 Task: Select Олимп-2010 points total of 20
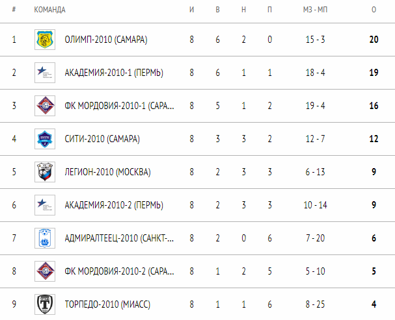click(374, 40)
